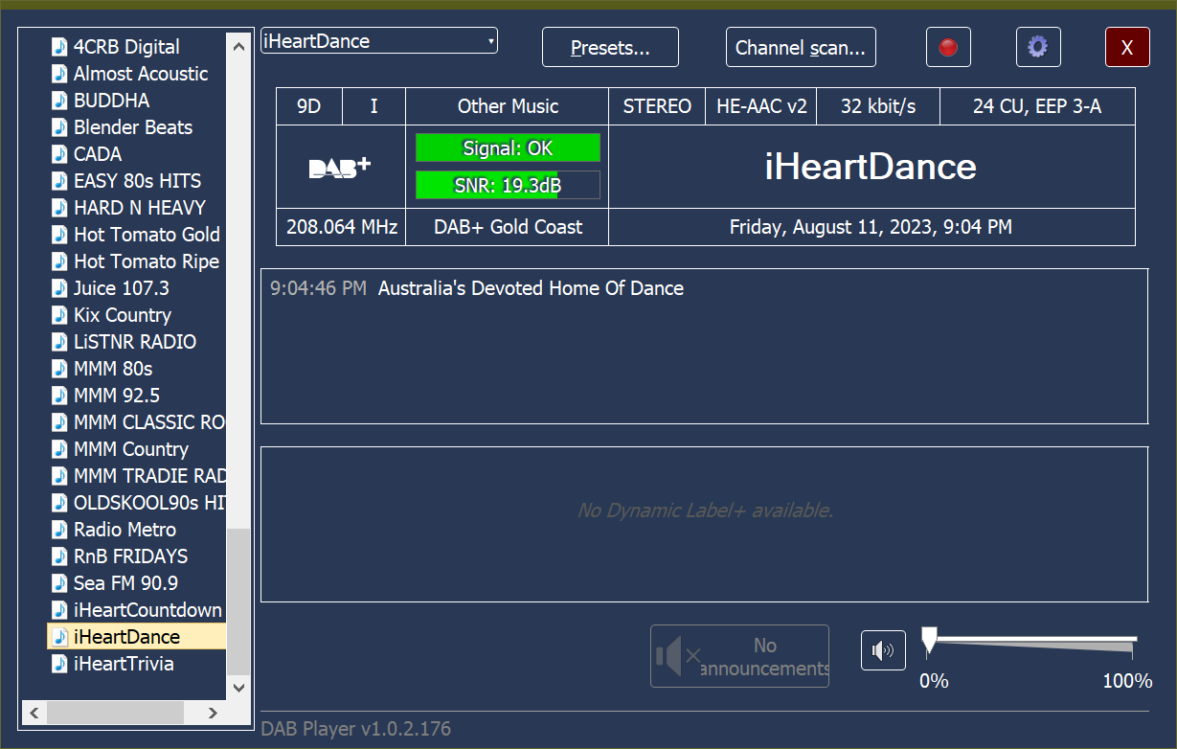This screenshot has width=1177, height=749.
Task: Click the DAB Player v1.0.2.176 version text
Action: click(x=355, y=729)
